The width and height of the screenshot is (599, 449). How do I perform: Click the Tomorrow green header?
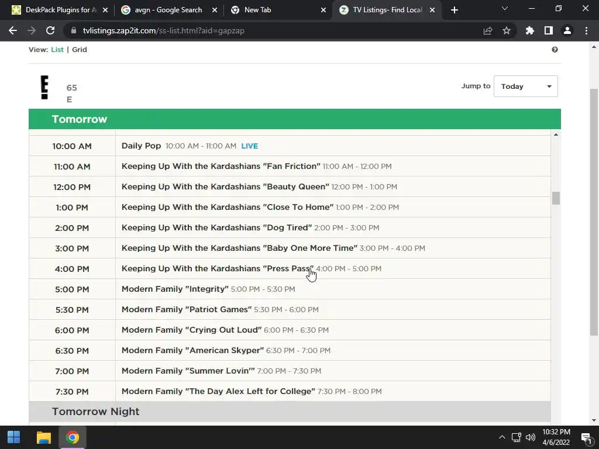click(295, 119)
